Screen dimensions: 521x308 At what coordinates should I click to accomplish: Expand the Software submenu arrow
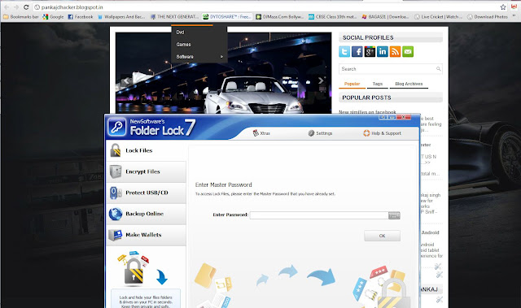(221, 57)
